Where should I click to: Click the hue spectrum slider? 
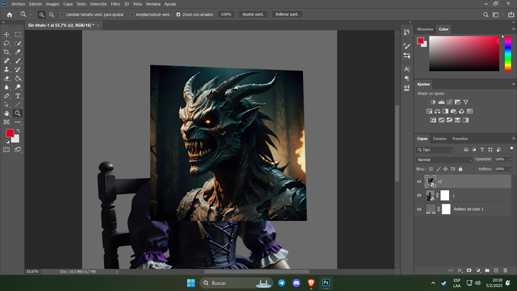(508, 53)
